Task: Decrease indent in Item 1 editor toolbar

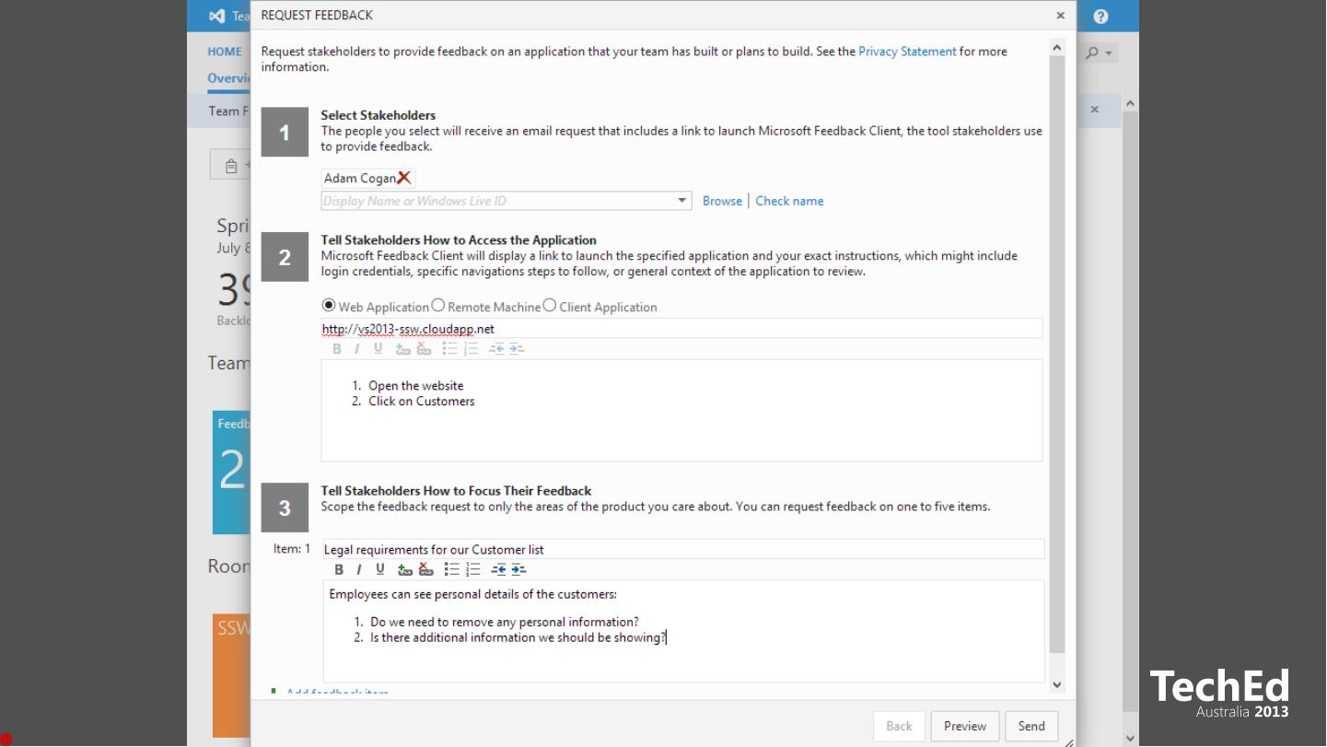Action: coord(498,570)
